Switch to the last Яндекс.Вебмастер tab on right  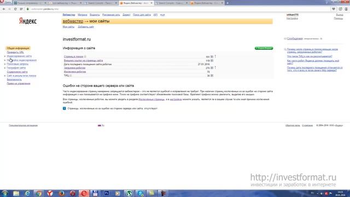[x=207, y=3]
